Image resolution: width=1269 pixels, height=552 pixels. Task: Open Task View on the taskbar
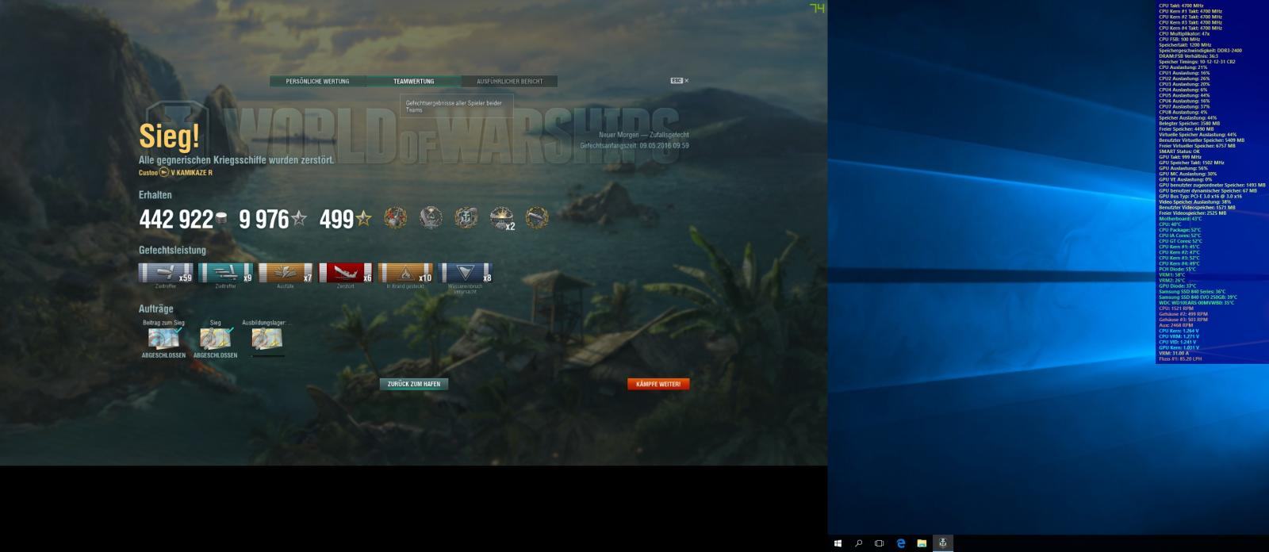(879, 543)
